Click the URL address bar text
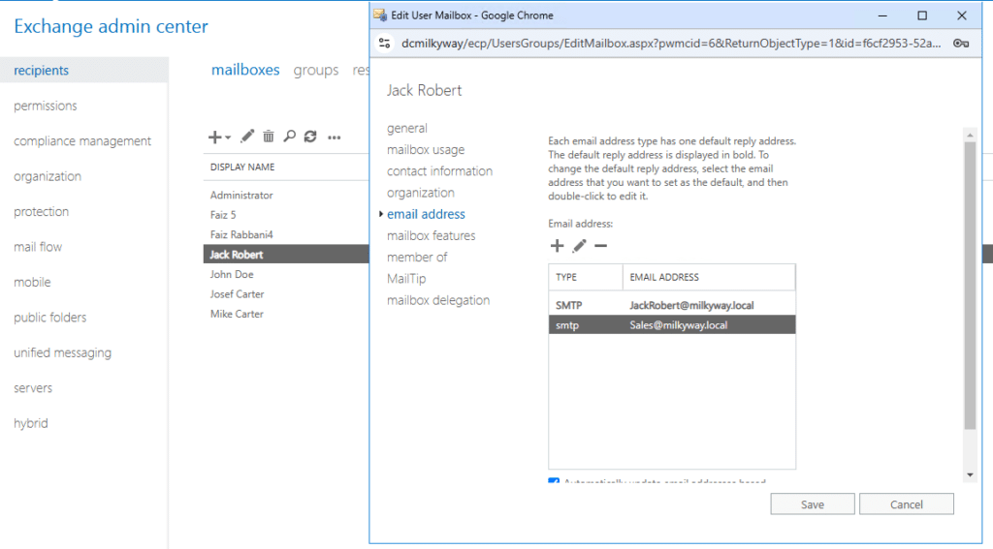This screenshot has width=993, height=549. (671, 43)
